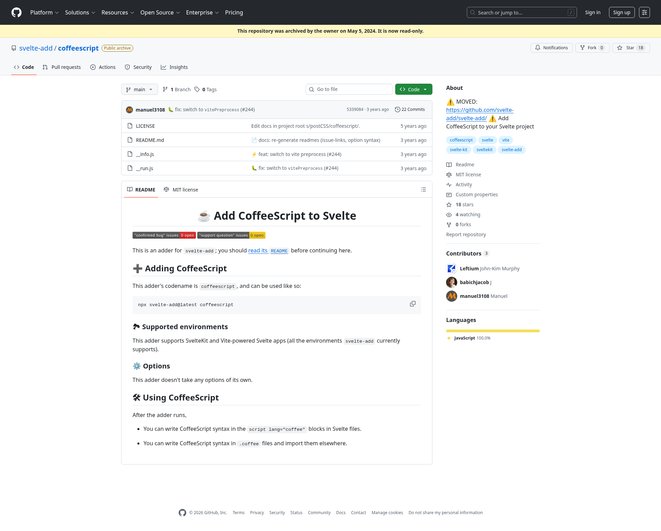Click the Notifications bell button

551,48
